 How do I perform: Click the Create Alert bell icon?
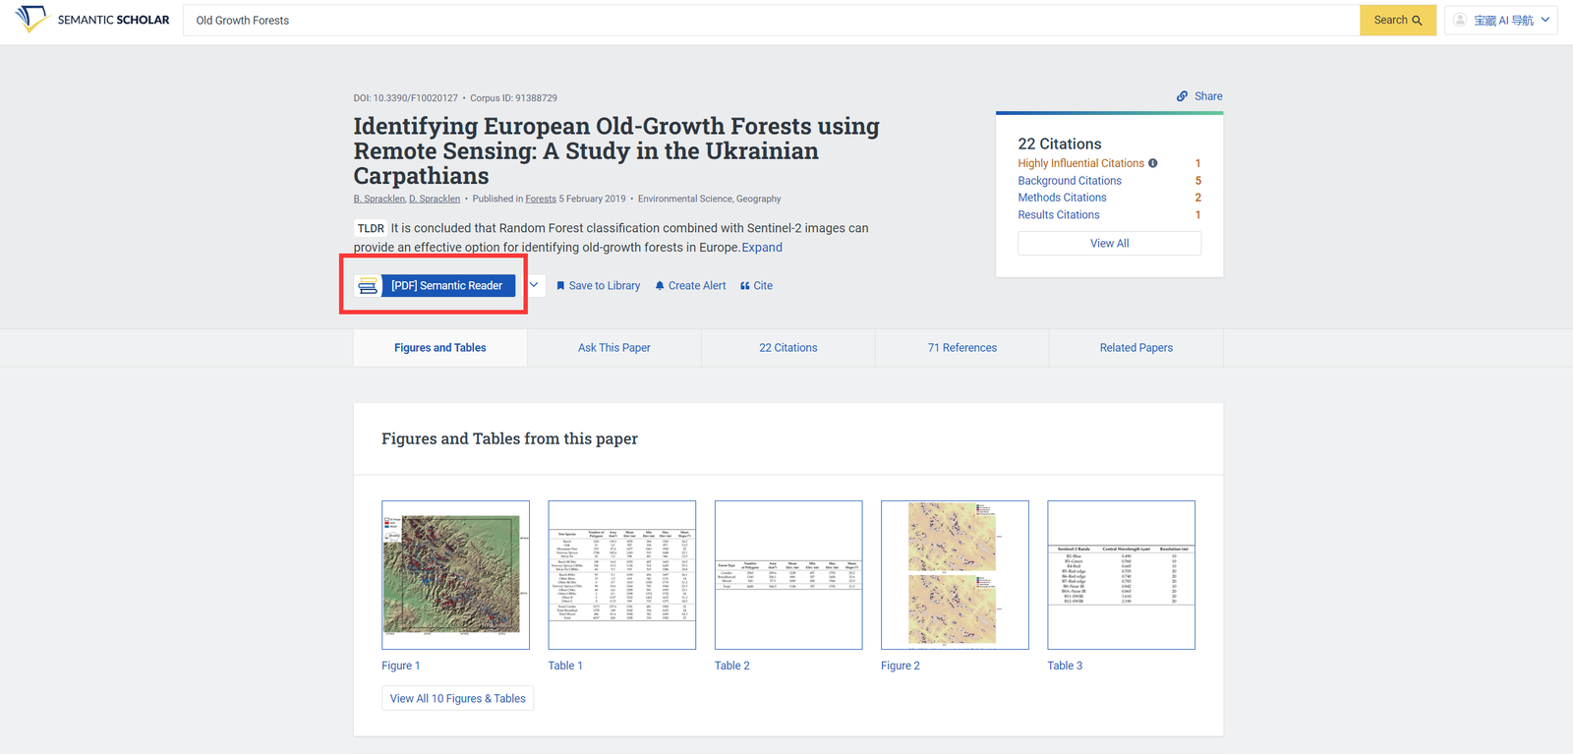[660, 286]
